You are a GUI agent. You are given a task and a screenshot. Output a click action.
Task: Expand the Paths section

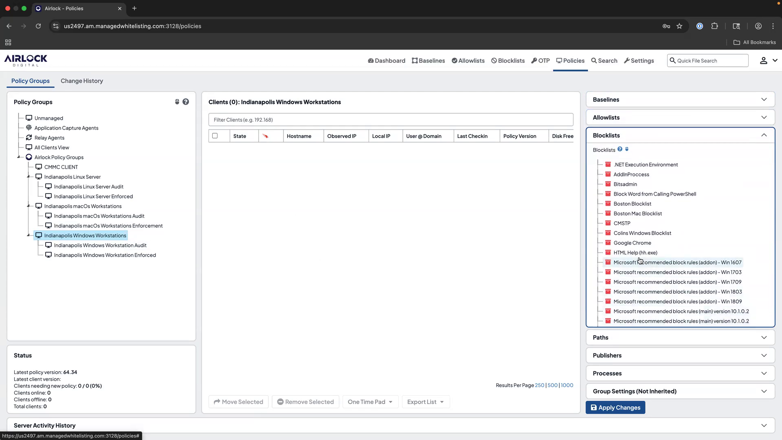tap(679, 337)
